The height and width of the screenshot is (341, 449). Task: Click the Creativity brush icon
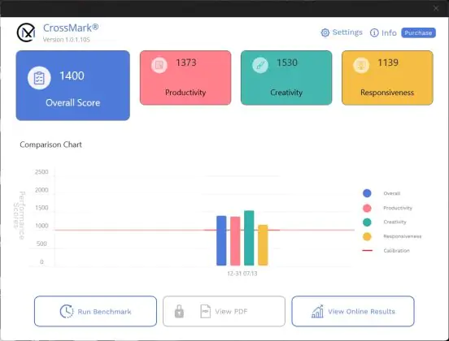[x=260, y=65]
